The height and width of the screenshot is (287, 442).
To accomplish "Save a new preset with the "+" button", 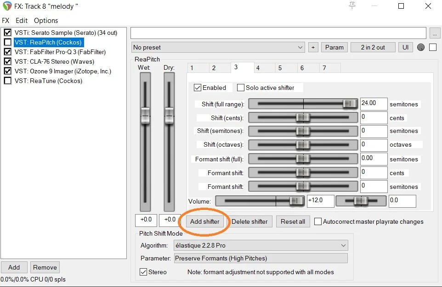I will [x=313, y=47].
